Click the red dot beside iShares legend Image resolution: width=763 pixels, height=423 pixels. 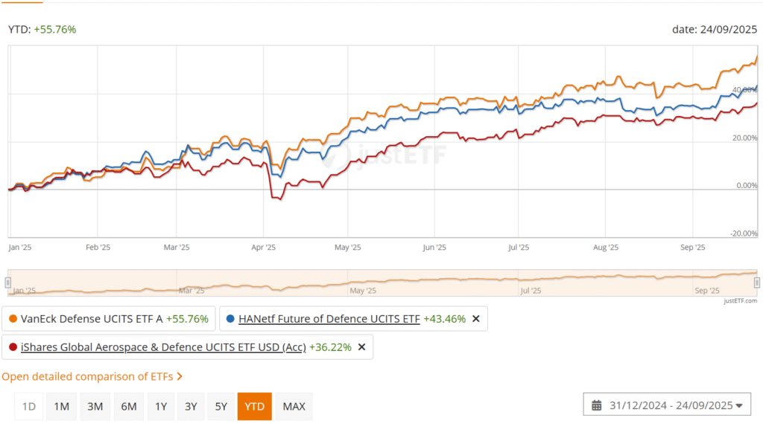tap(13, 347)
